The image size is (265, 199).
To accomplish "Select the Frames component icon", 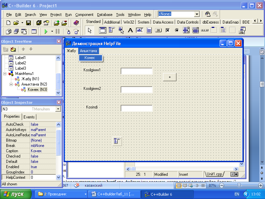I will point(102,31).
